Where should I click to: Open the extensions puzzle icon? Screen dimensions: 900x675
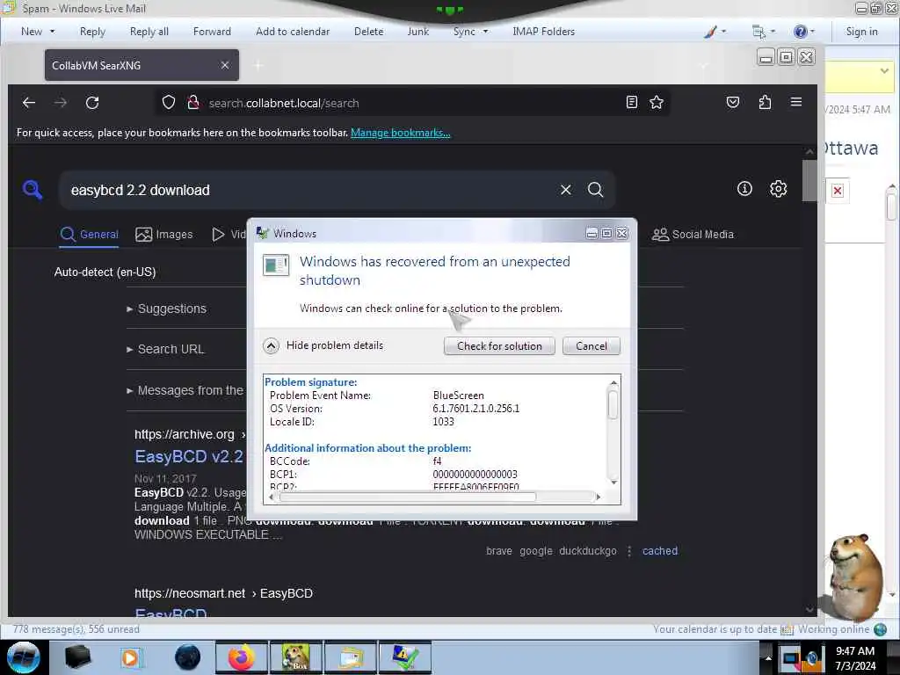click(765, 102)
